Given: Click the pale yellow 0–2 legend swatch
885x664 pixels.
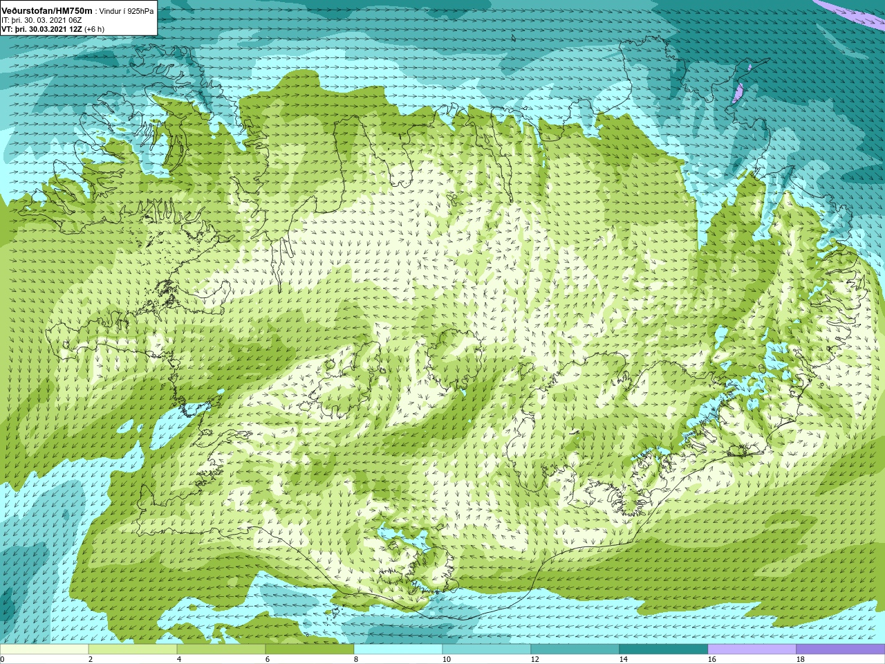Looking at the screenshot, I should coord(44,649).
